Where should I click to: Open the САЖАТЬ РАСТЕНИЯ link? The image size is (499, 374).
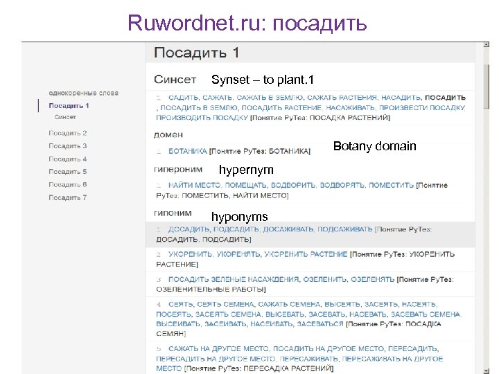(x=342, y=98)
